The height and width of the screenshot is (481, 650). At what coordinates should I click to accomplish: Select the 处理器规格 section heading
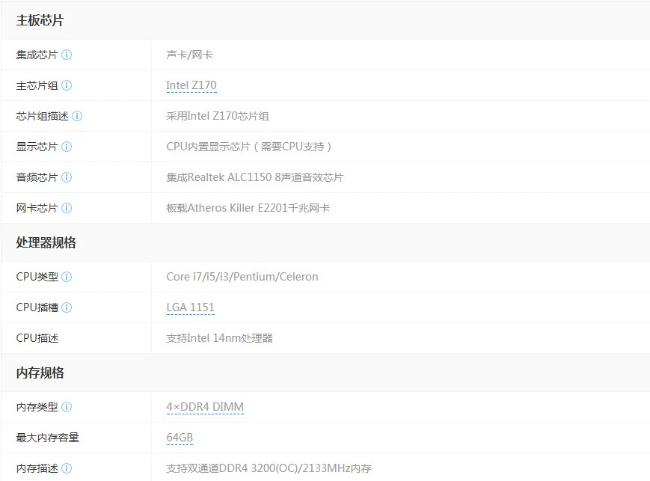click(x=46, y=242)
